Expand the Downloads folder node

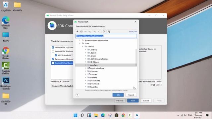[x=85, y=84]
